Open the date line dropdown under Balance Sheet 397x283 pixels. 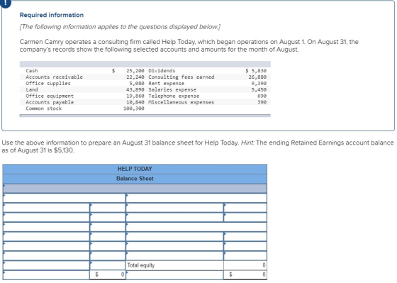(135, 189)
